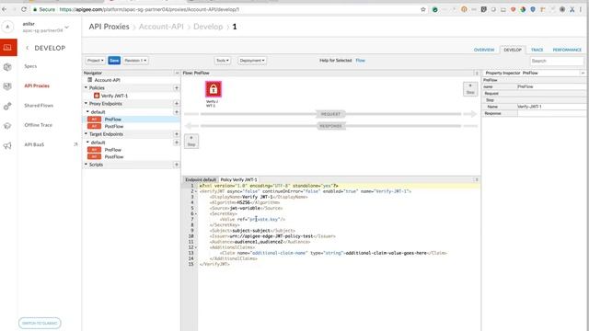Image resolution: width=589 pixels, height=331 pixels.
Task: Go to Account-API breadcrumb
Action: point(161,27)
